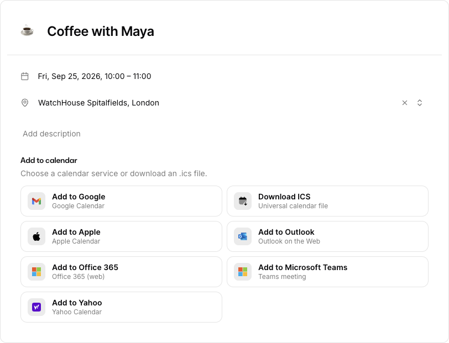Image resolution: width=449 pixels, height=343 pixels.
Task: Click the Gmail M icon
Action: (x=36, y=201)
